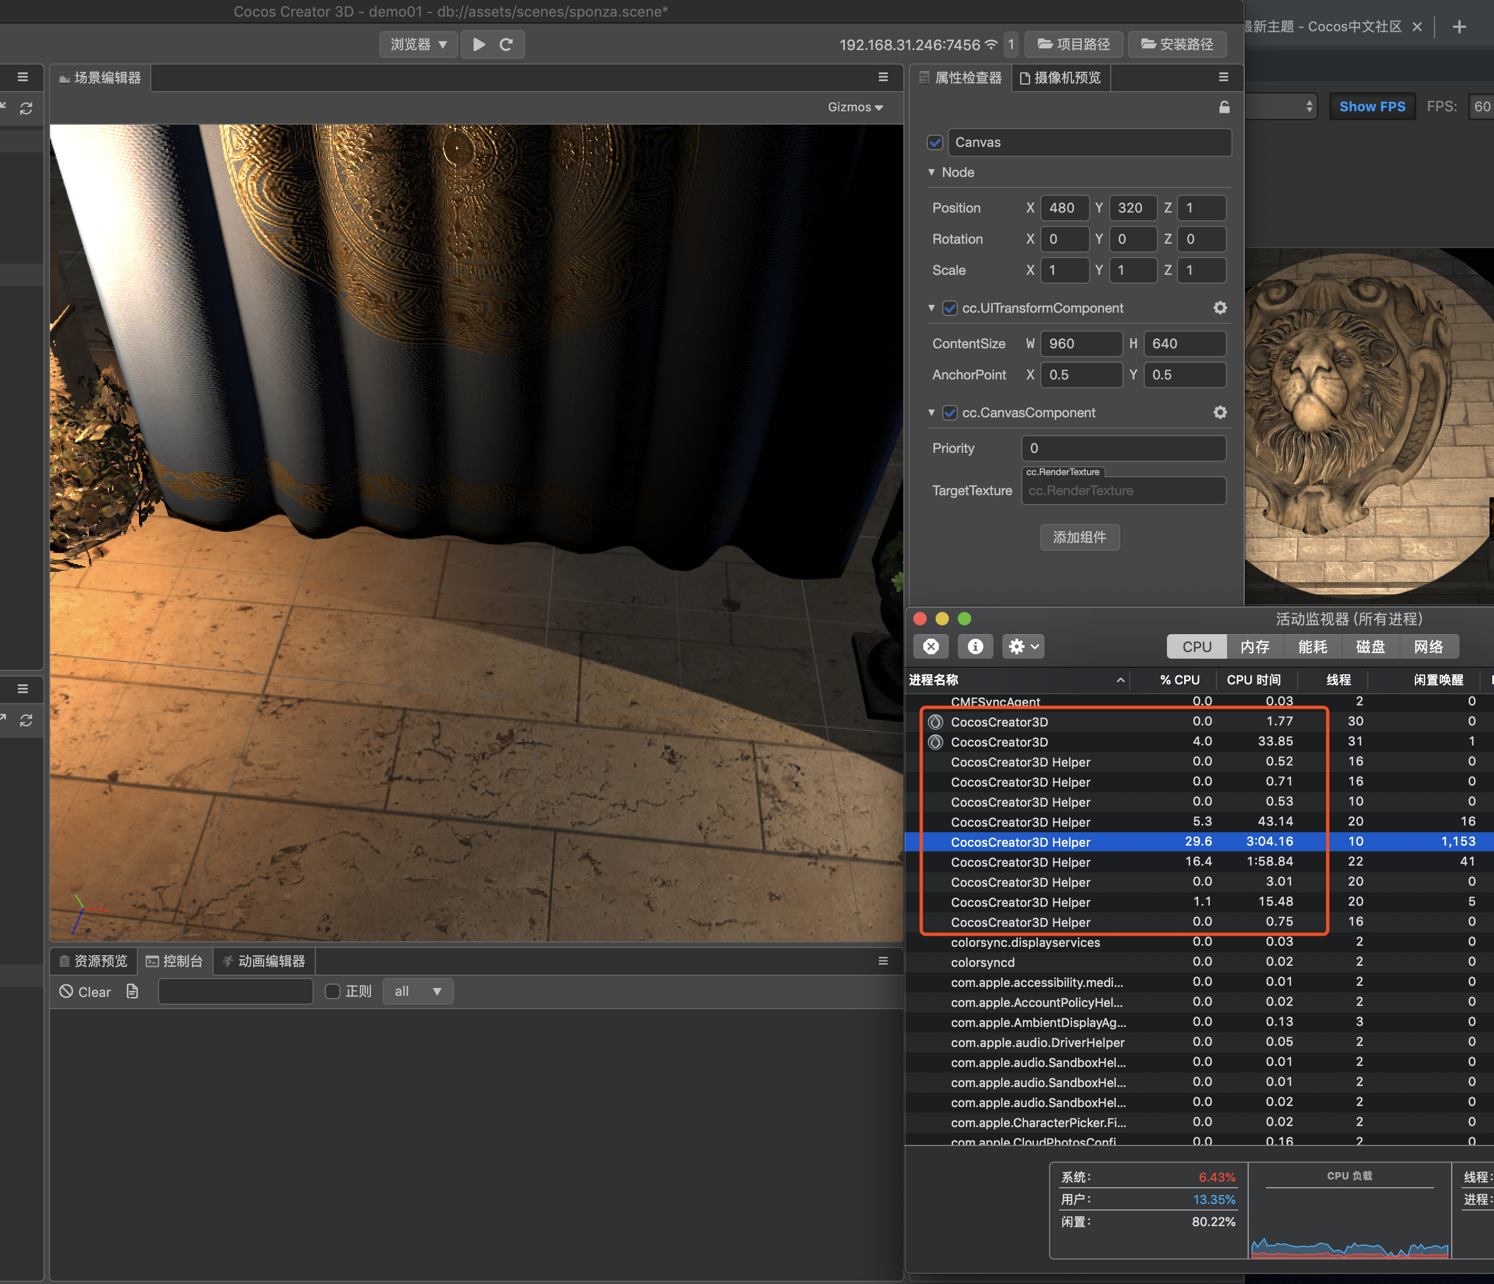Click the Show FPS button
This screenshot has width=1494, height=1284.
tap(1372, 107)
